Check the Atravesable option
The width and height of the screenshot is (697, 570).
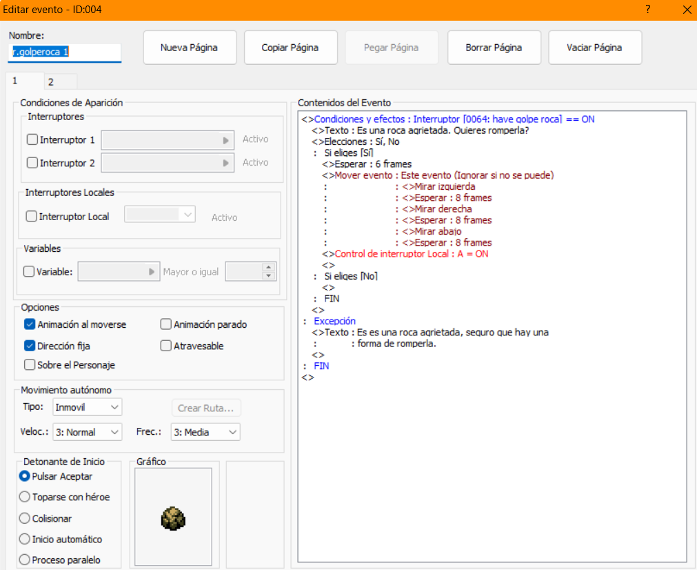coord(166,346)
